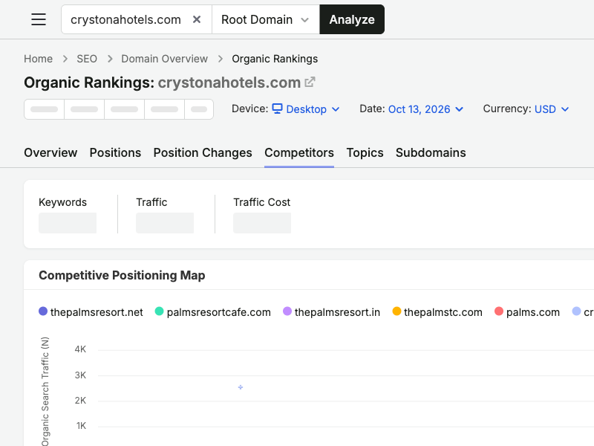Open the hamburger navigation menu
The width and height of the screenshot is (594, 446).
39,19
